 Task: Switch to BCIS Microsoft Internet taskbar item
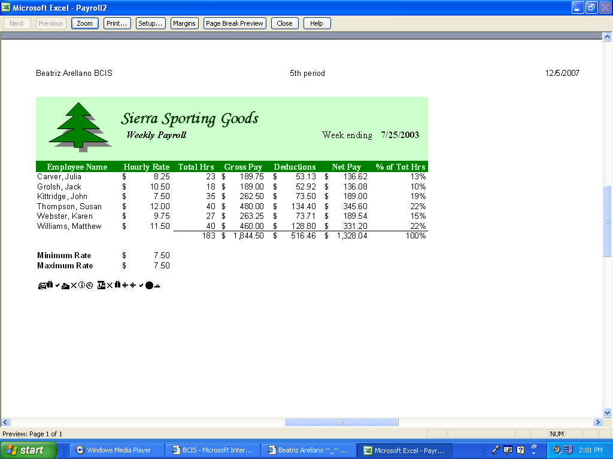point(213,450)
